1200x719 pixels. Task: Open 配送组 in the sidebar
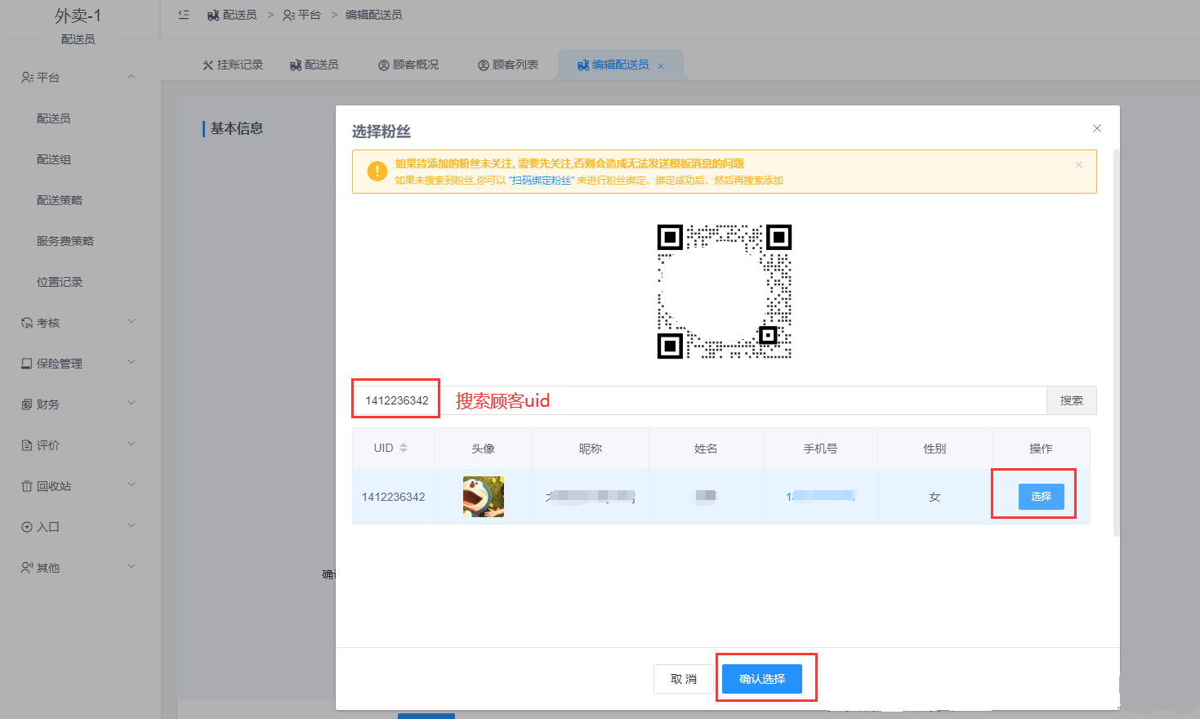pos(54,159)
